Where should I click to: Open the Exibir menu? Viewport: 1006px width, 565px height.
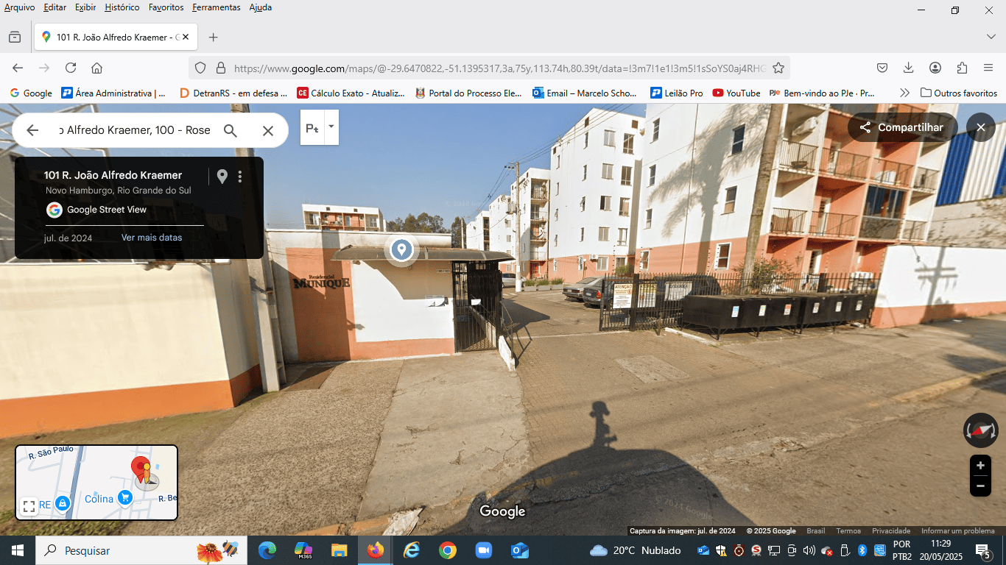(x=85, y=7)
